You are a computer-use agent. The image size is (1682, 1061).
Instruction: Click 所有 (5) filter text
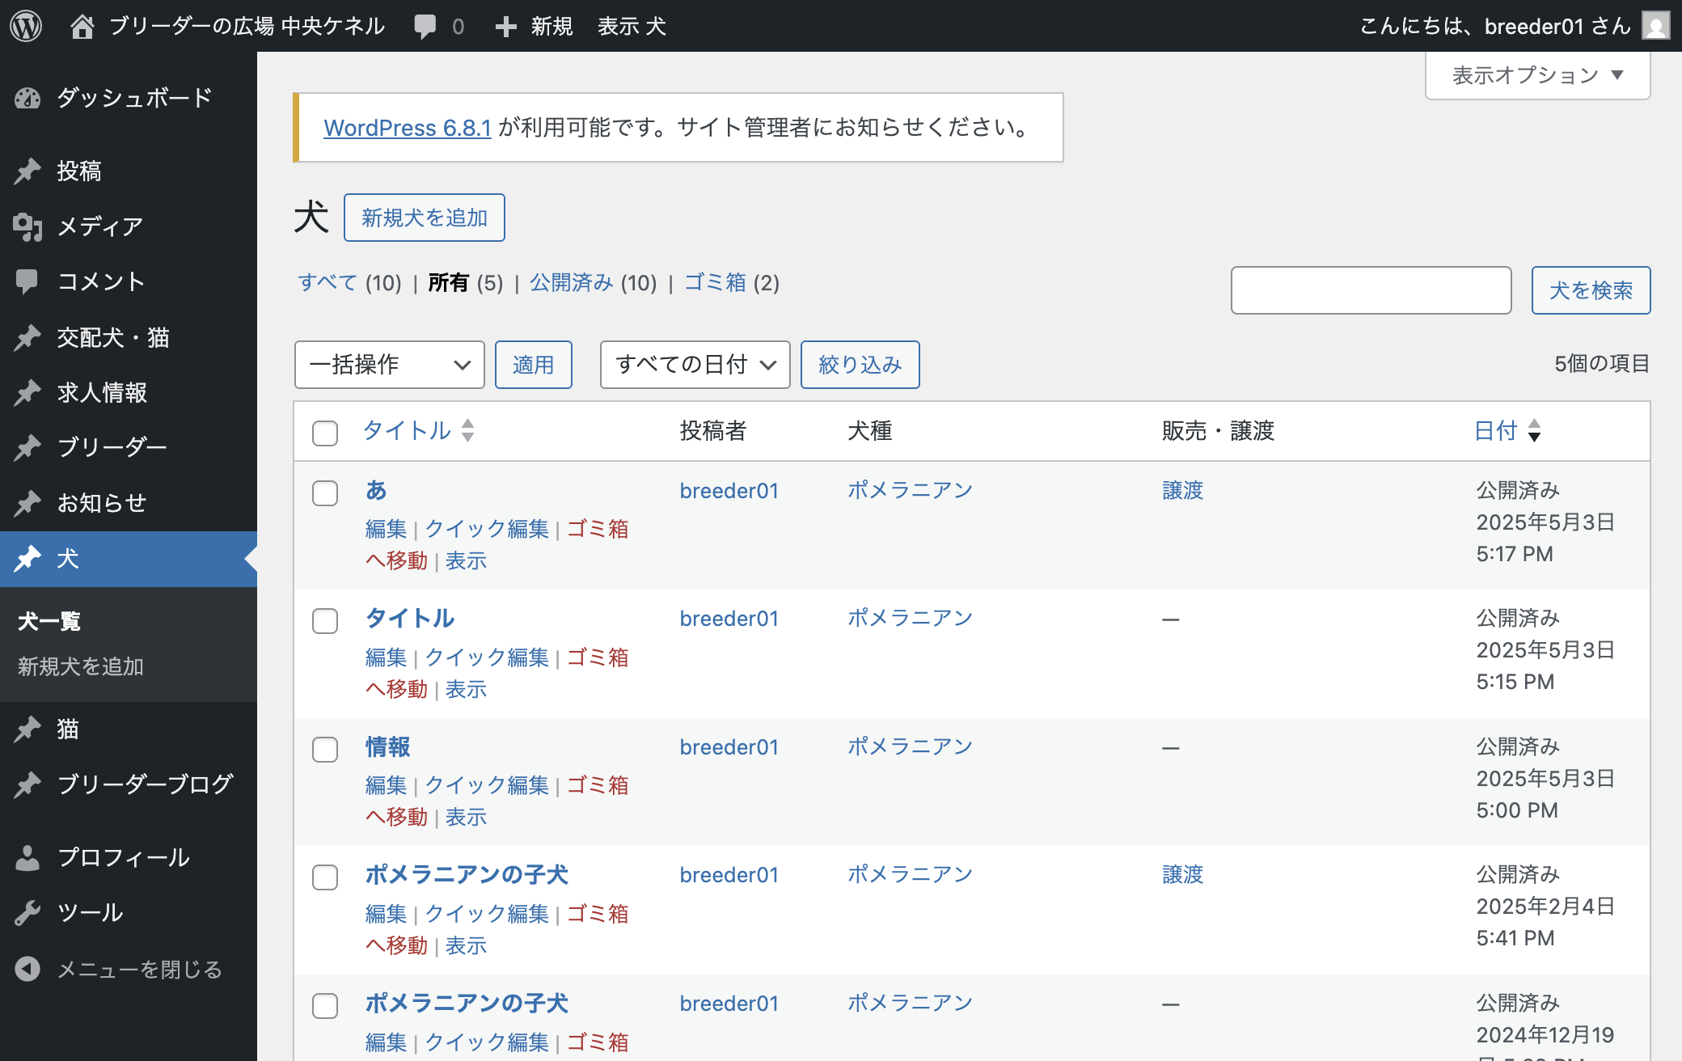pos(466,282)
